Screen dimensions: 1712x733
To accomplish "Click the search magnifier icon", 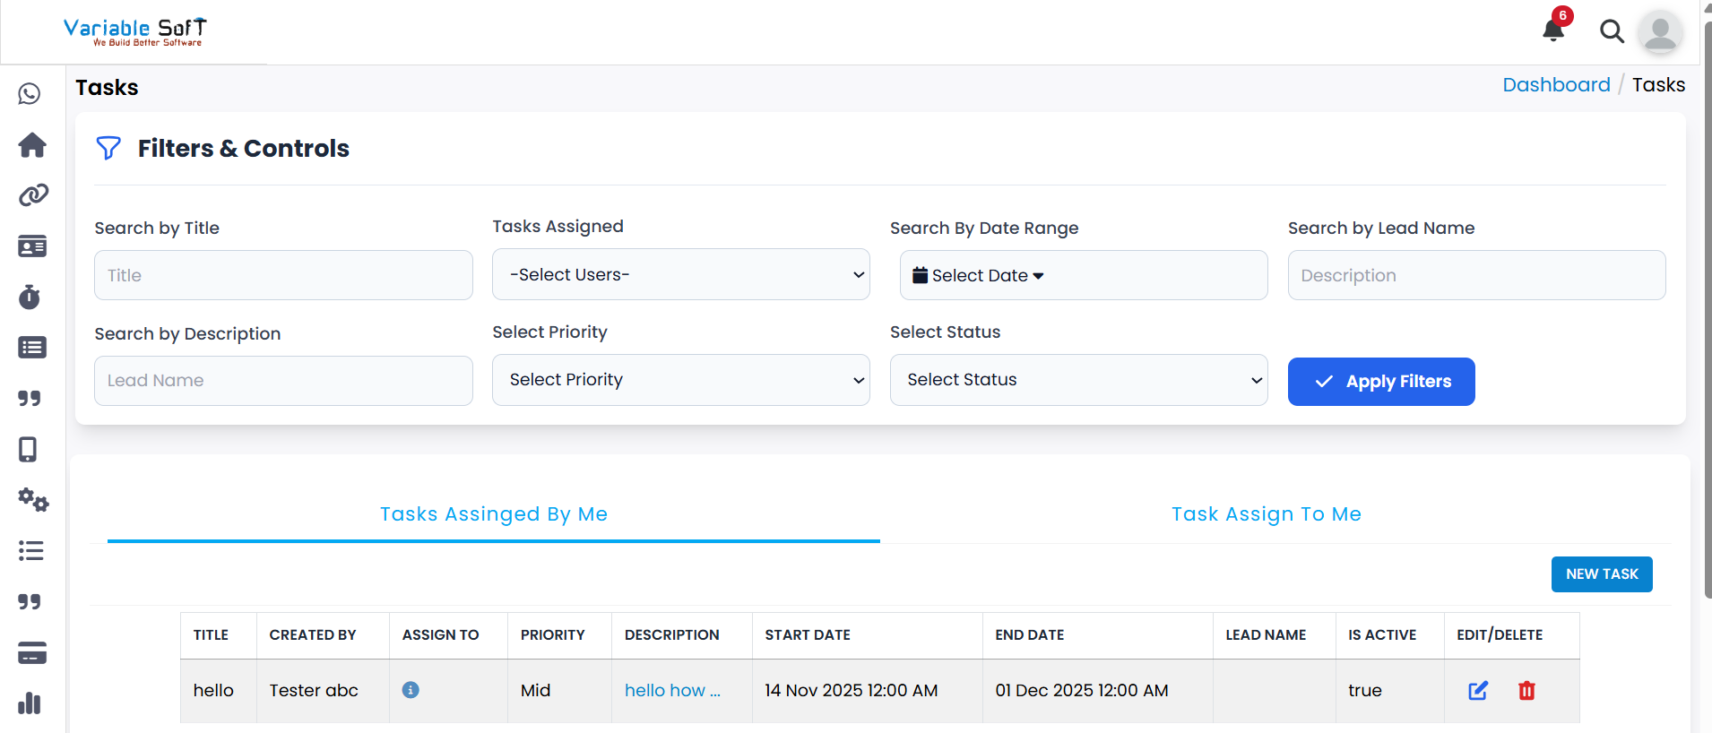I will (x=1612, y=31).
